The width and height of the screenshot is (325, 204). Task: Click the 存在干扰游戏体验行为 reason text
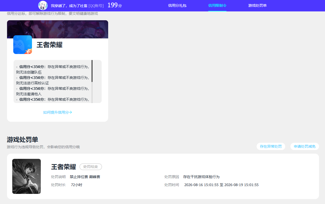[x=201, y=177]
